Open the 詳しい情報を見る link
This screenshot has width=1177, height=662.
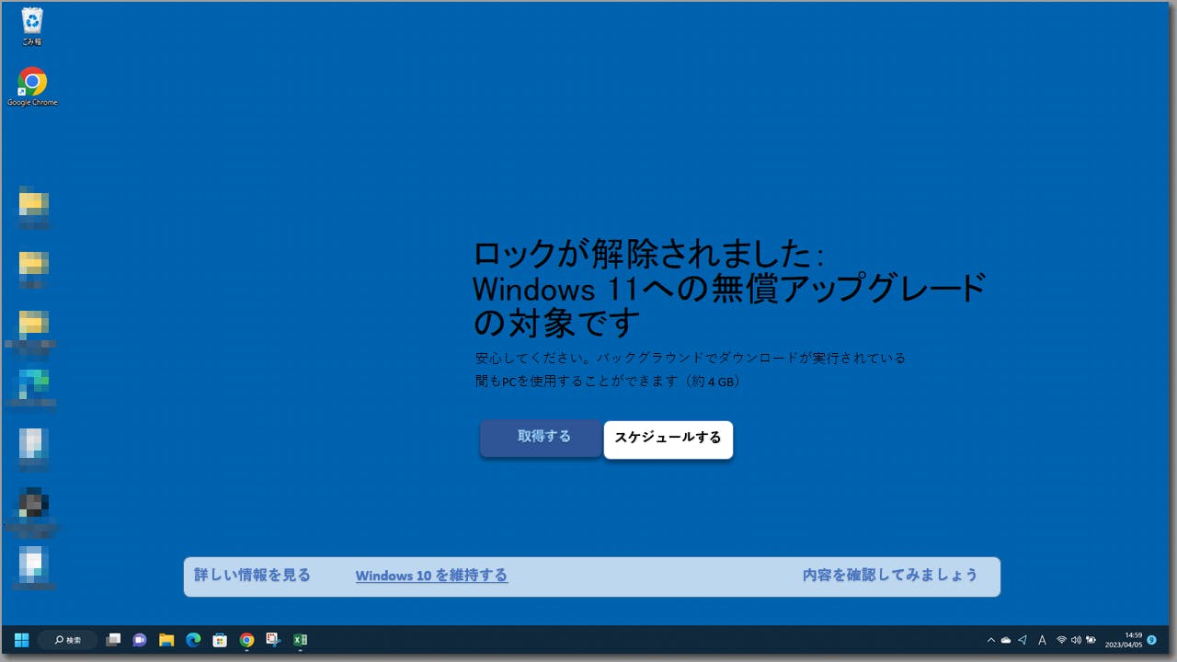point(252,576)
